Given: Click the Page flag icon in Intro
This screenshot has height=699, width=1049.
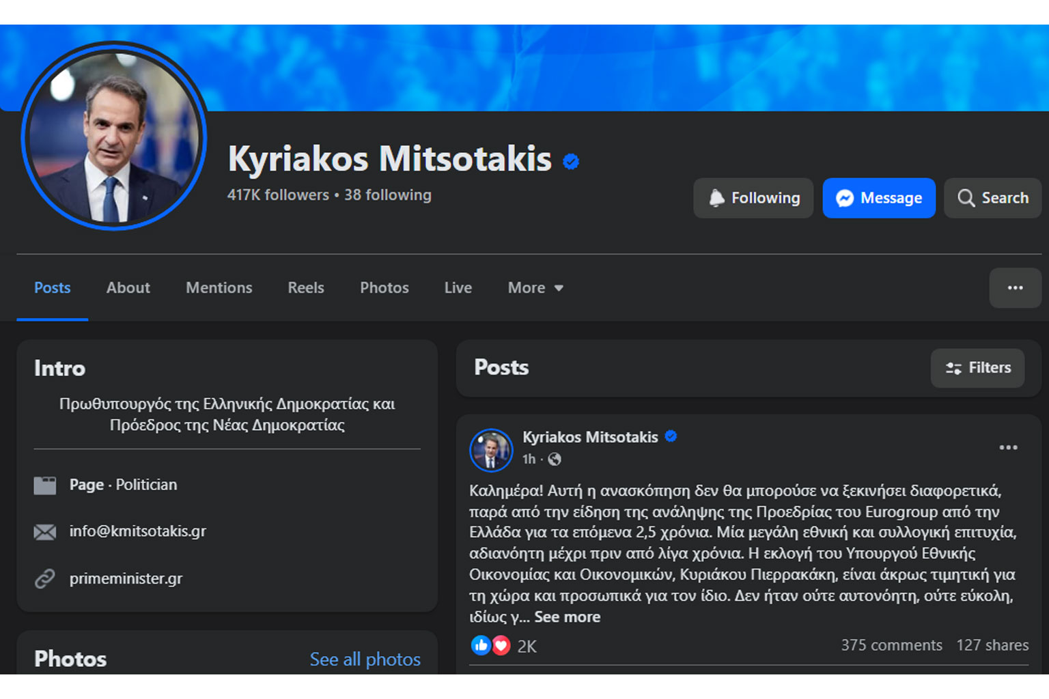Looking at the screenshot, I should (x=45, y=485).
